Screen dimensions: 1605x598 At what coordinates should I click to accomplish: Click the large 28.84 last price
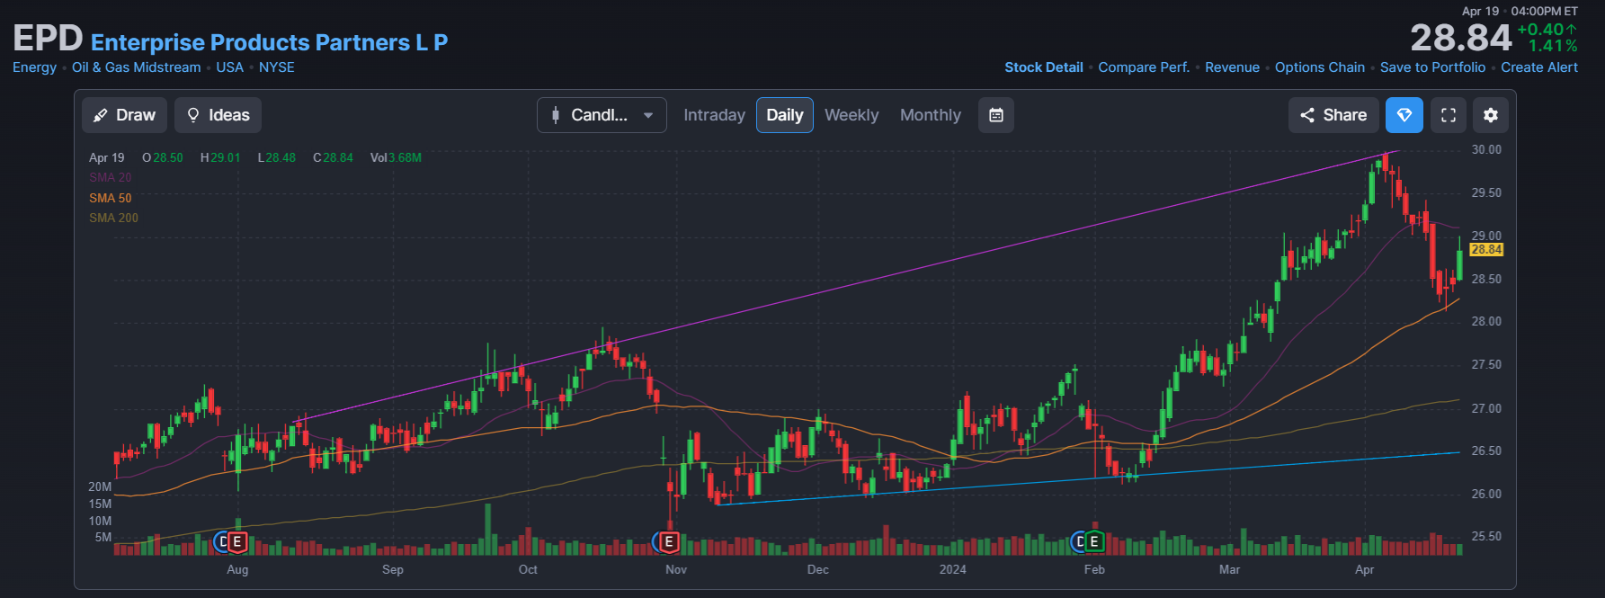1461,38
